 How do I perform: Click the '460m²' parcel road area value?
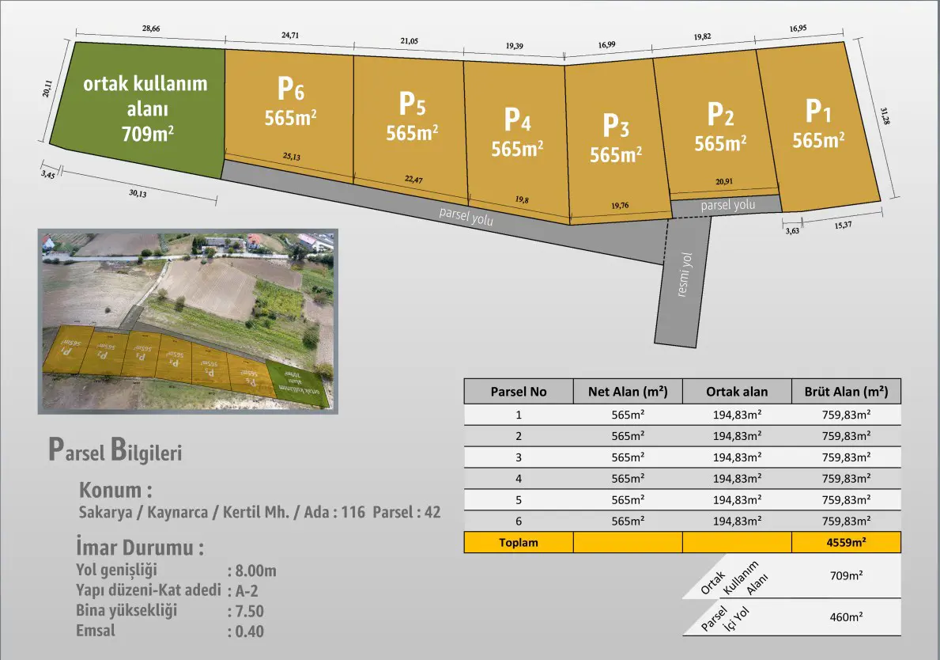click(846, 616)
